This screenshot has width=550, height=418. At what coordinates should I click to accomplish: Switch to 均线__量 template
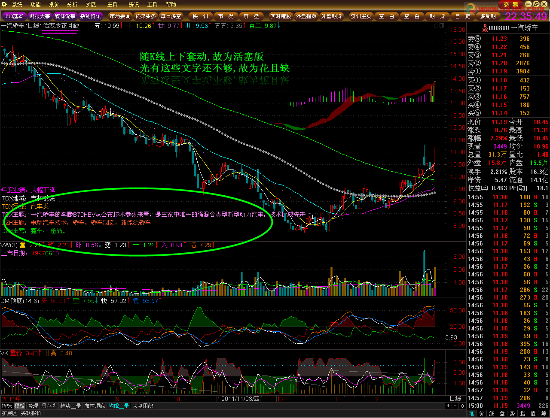(x=119, y=406)
